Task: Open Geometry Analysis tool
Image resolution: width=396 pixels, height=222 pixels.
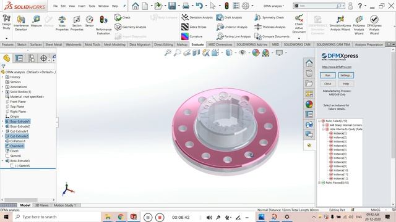Action: pyautogui.click(x=131, y=27)
